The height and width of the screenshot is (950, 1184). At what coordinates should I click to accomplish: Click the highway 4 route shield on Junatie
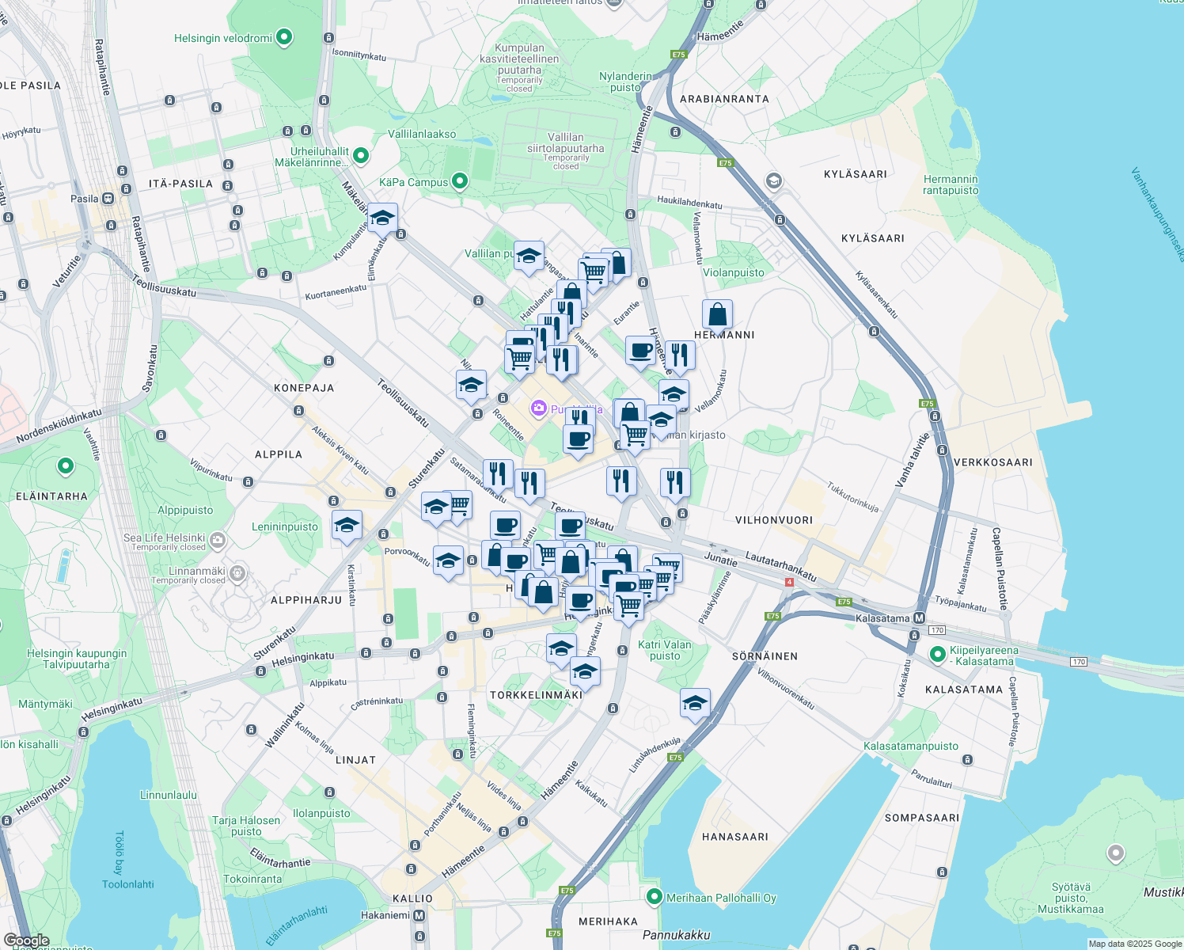pyautogui.click(x=789, y=580)
